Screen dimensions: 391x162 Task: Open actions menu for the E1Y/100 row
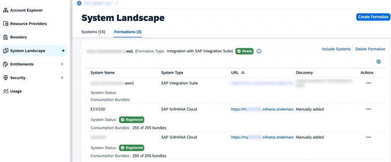[x=368, y=109]
